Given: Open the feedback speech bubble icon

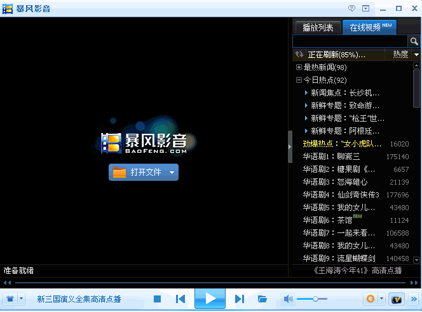Looking at the screenshot, I should pyautogui.click(x=351, y=8).
